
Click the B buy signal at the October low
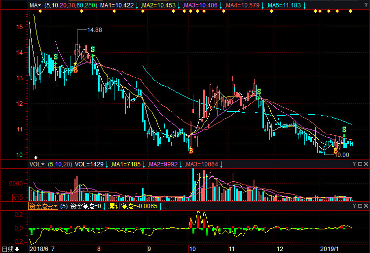click(191, 151)
